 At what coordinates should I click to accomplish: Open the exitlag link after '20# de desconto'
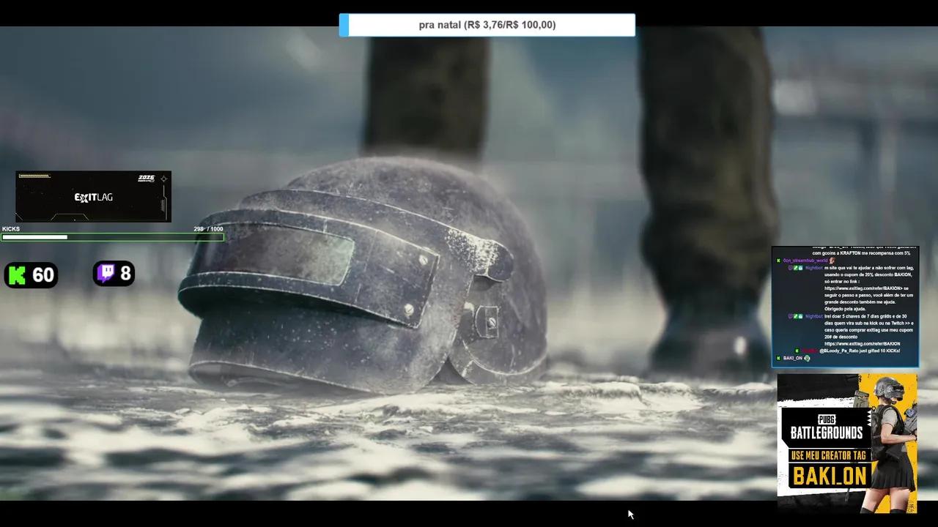click(x=862, y=344)
